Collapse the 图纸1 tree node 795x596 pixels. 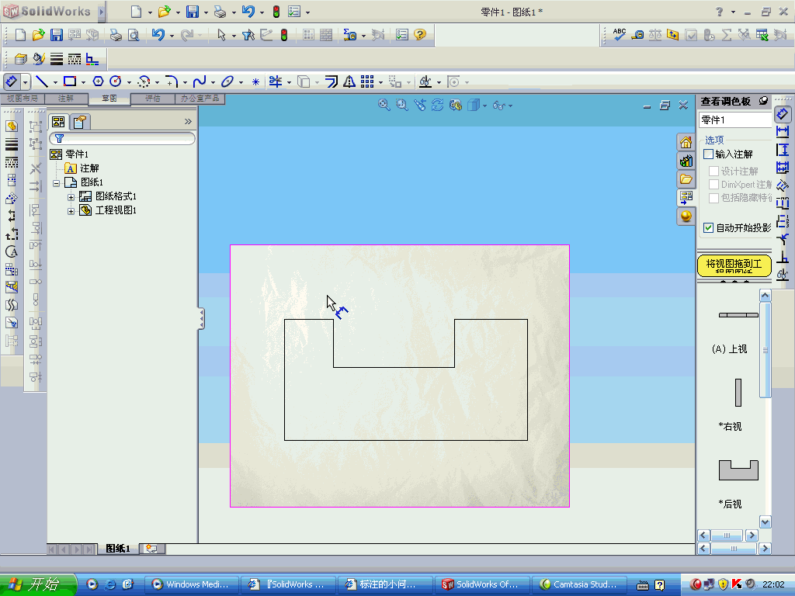click(x=56, y=183)
